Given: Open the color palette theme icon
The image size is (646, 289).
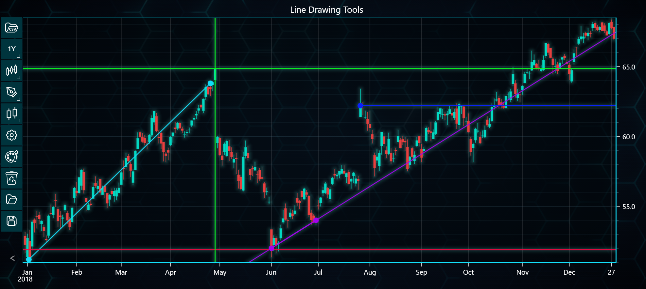Looking at the screenshot, I should click(12, 157).
